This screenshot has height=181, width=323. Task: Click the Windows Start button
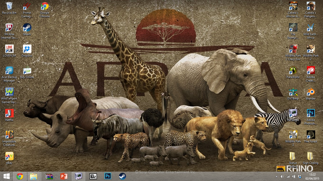coord(6,176)
